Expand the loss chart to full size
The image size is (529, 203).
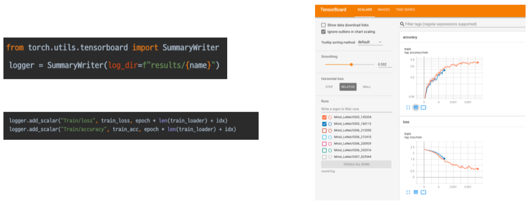pyautogui.click(x=408, y=192)
